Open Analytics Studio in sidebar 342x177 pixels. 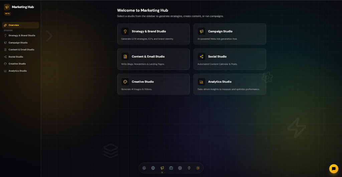coord(20,71)
